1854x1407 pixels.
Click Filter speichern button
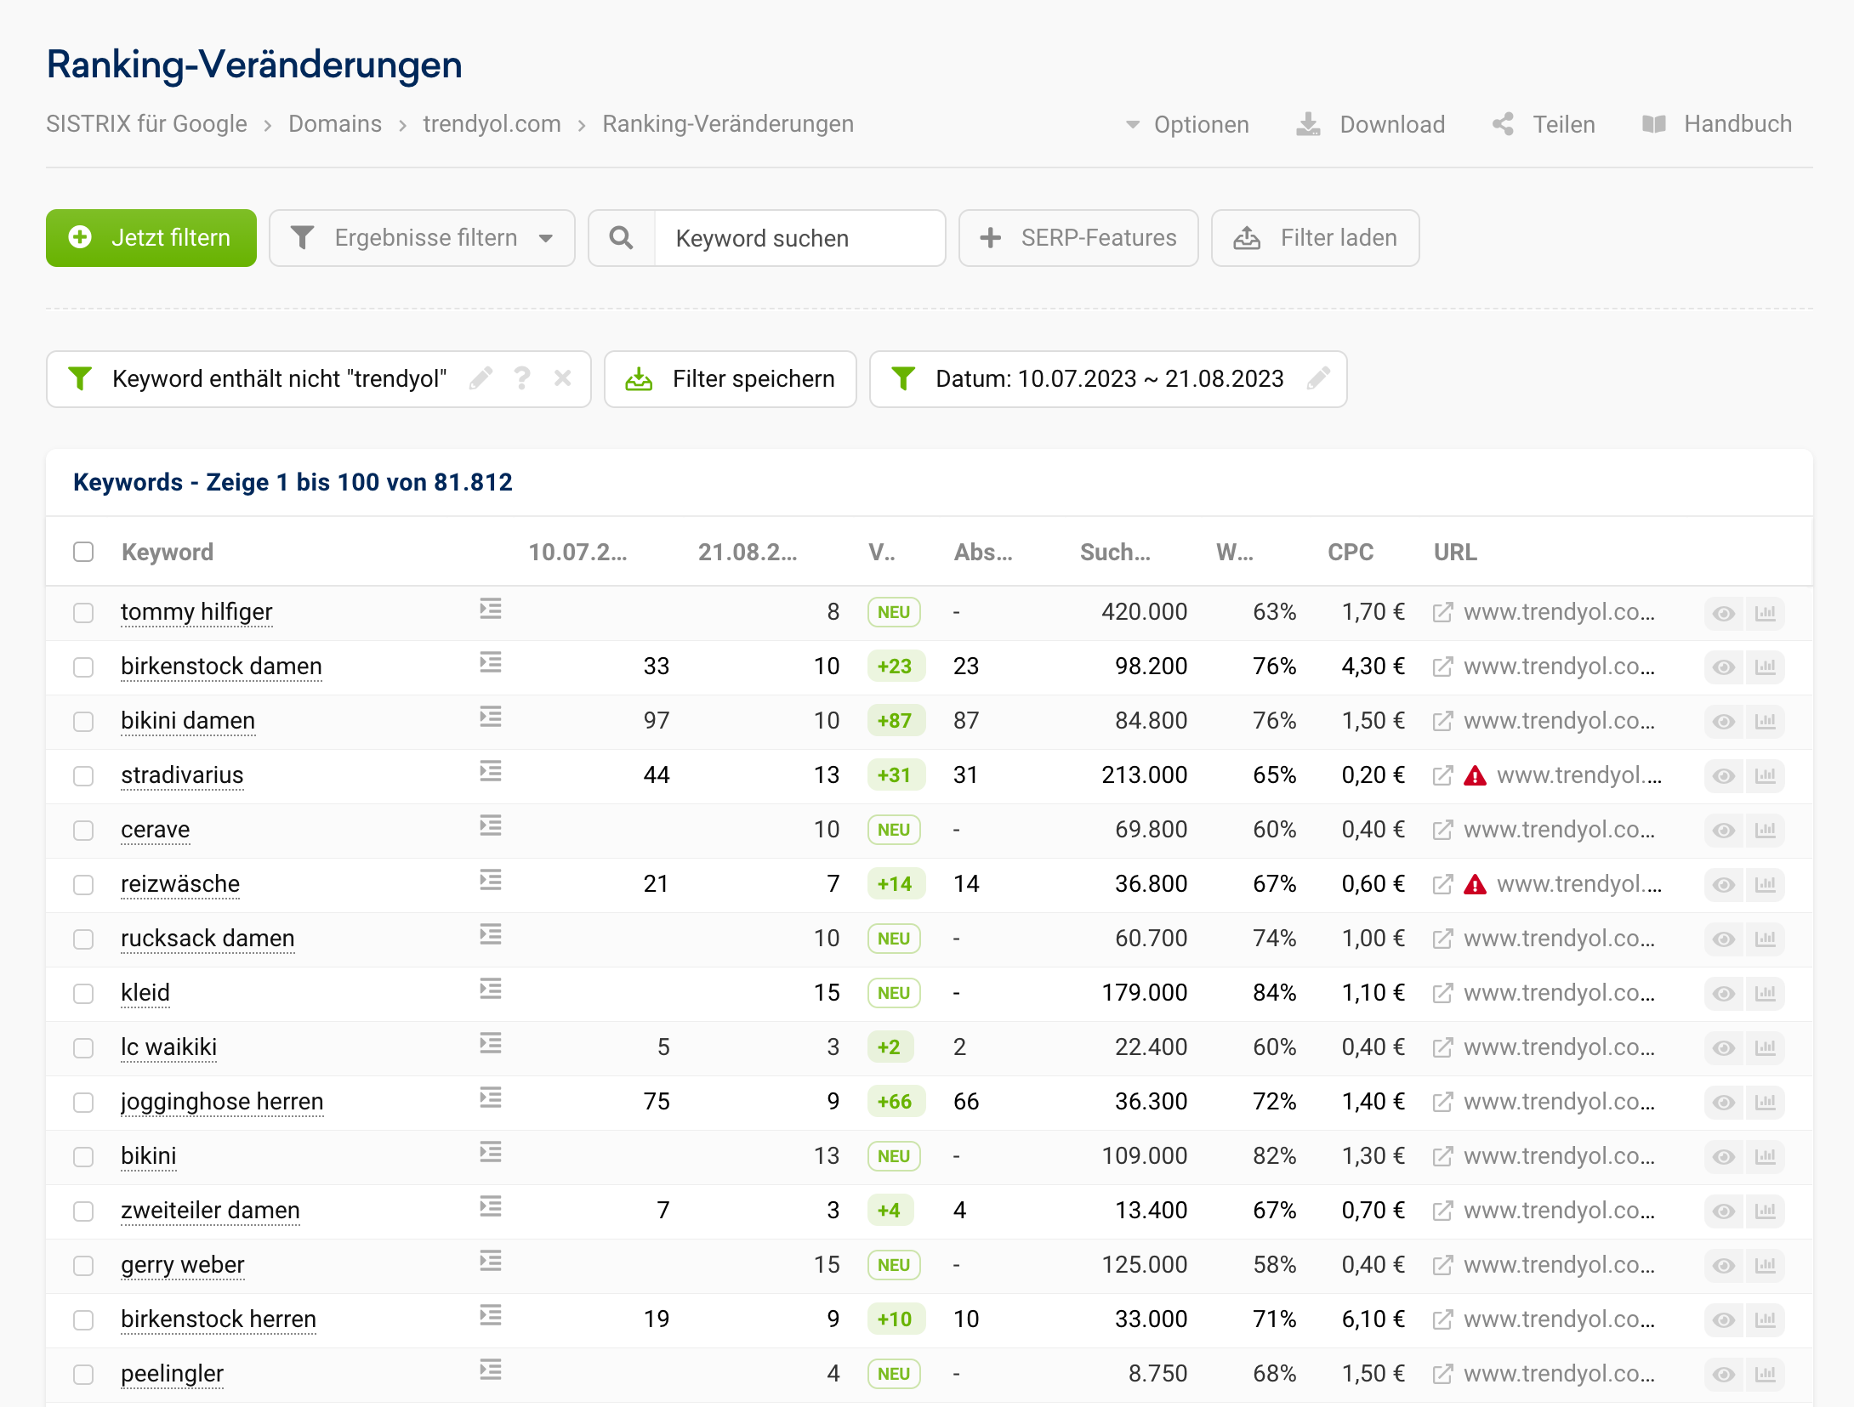(x=731, y=379)
